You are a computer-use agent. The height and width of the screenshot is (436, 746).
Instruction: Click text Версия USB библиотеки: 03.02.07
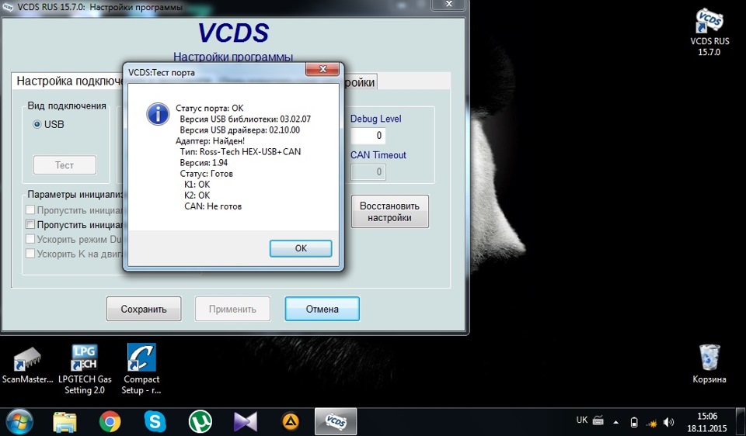coord(245,119)
